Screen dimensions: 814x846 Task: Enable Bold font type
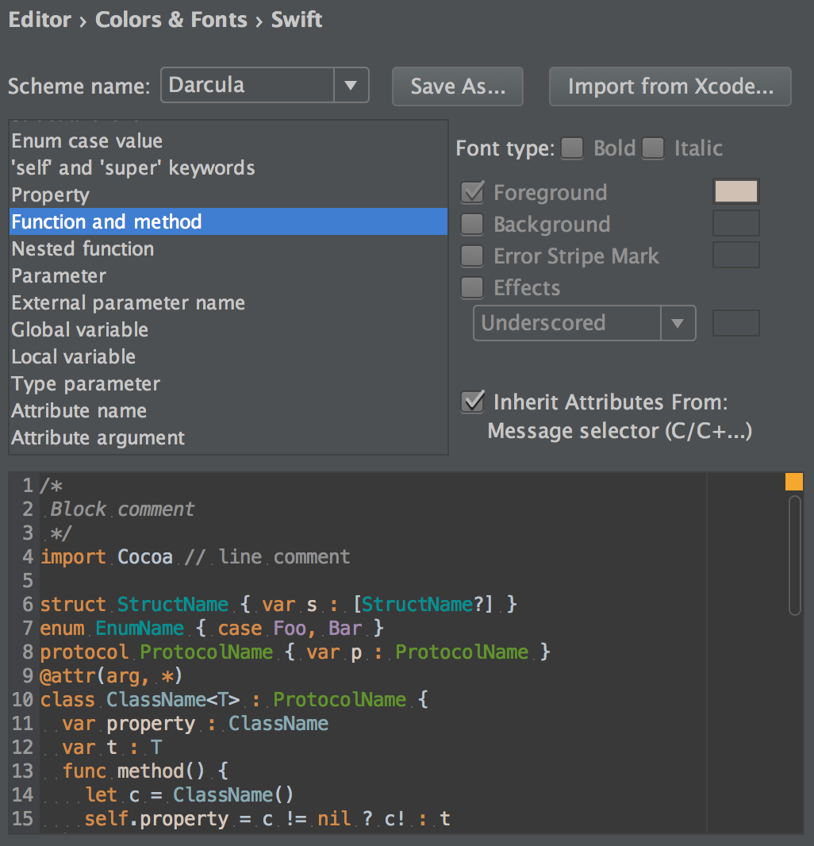pyautogui.click(x=572, y=148)
